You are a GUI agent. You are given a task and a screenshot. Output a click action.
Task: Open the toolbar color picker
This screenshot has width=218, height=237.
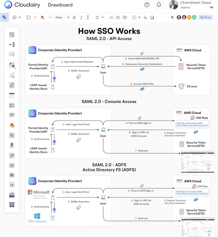(42, 17)
